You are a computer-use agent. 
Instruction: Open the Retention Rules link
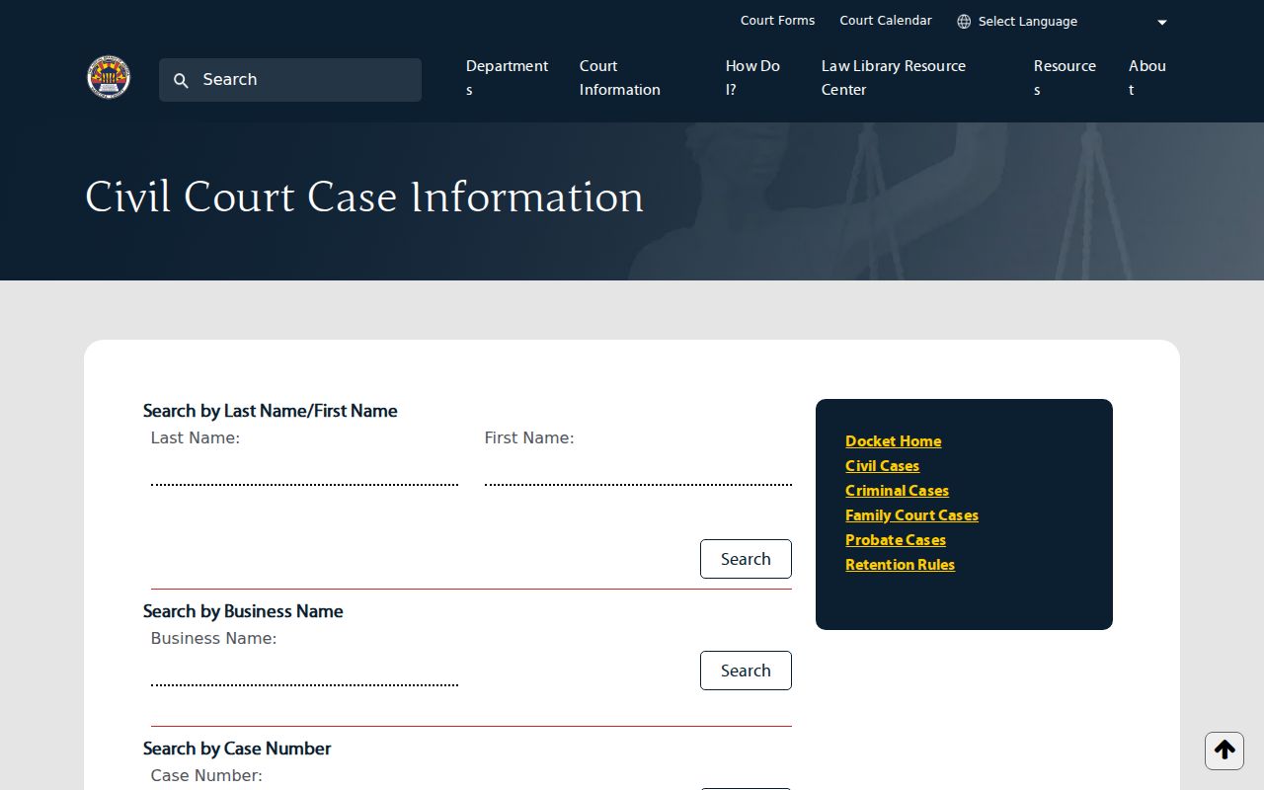point(901,565)
